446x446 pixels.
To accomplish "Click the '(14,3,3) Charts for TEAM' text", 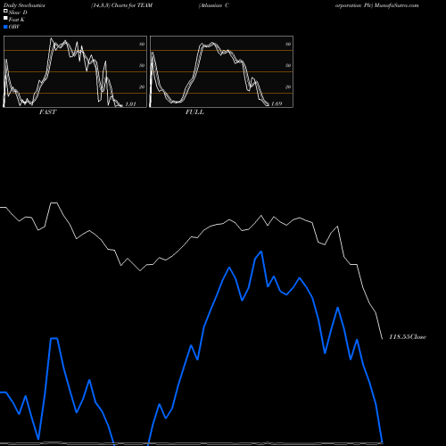I will click(x=122, y=5).
